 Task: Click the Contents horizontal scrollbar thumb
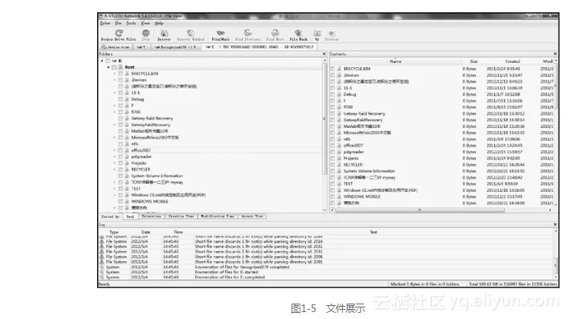coord(419,210)
